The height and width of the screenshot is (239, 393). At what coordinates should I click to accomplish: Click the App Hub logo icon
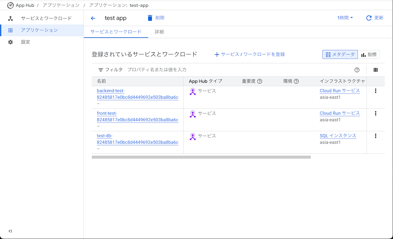pos(10,5)
